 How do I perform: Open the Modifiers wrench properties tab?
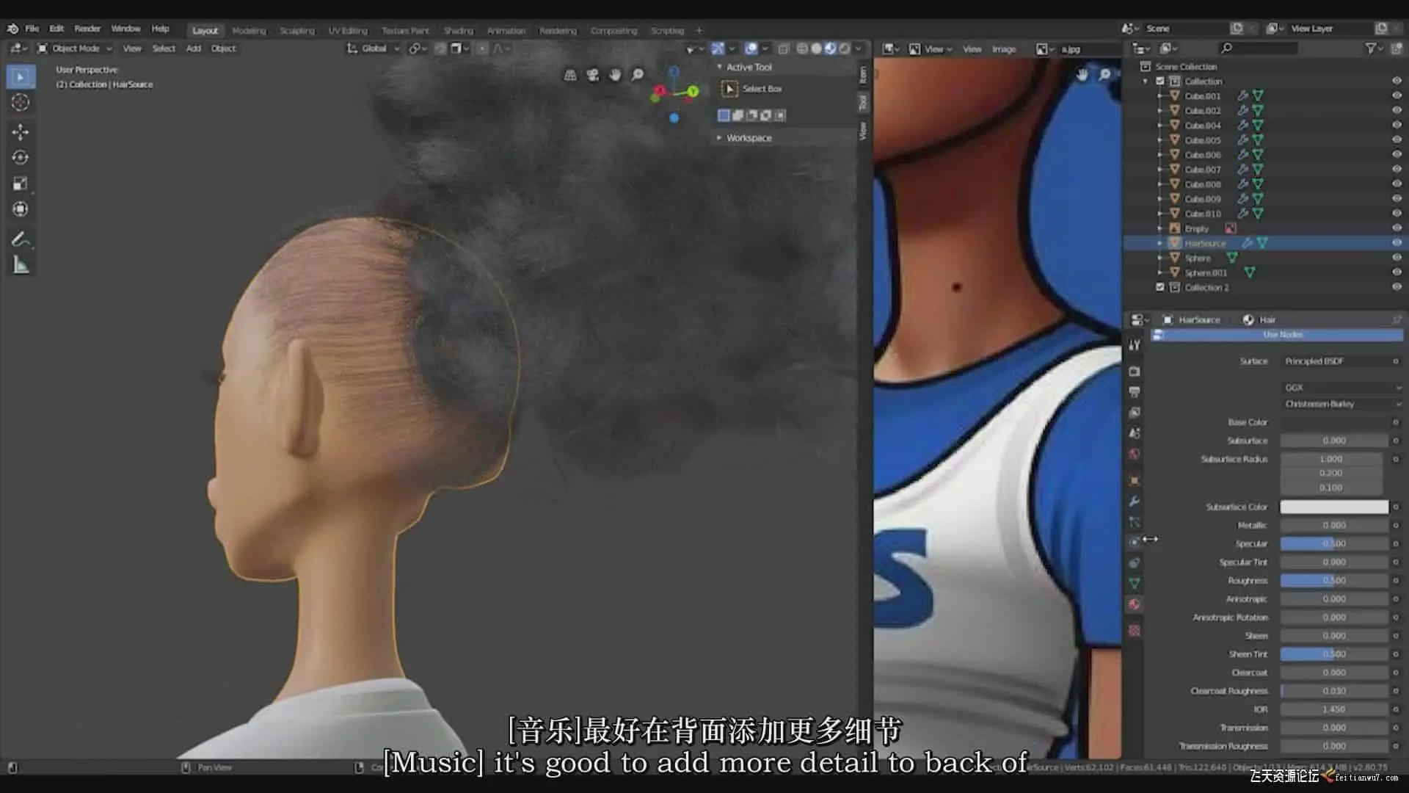coord(1135,501)
